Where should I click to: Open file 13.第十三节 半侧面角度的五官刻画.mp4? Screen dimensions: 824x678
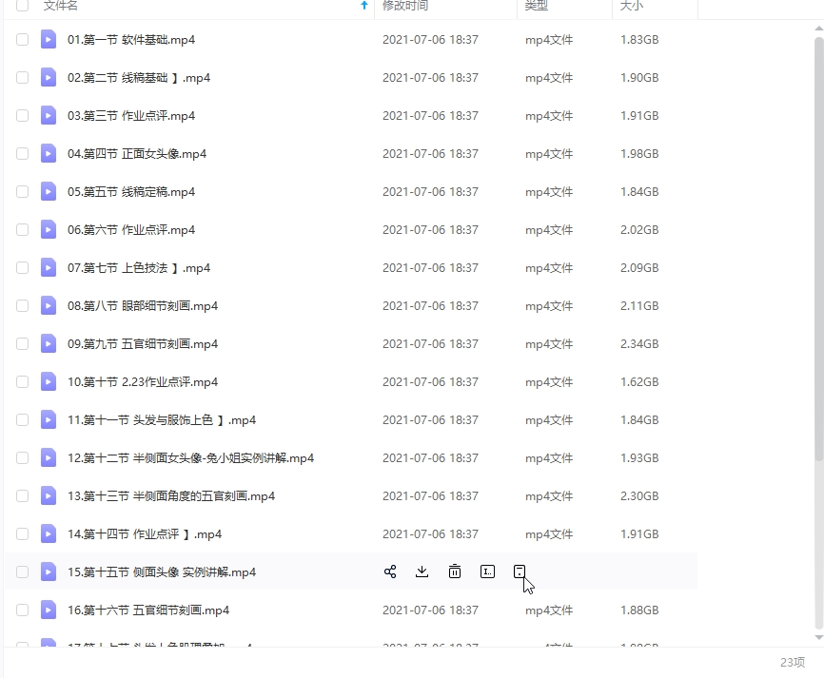[171, 495]
